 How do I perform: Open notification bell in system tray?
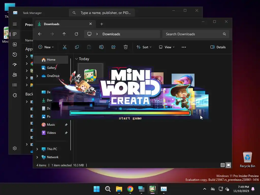point(253,189)
